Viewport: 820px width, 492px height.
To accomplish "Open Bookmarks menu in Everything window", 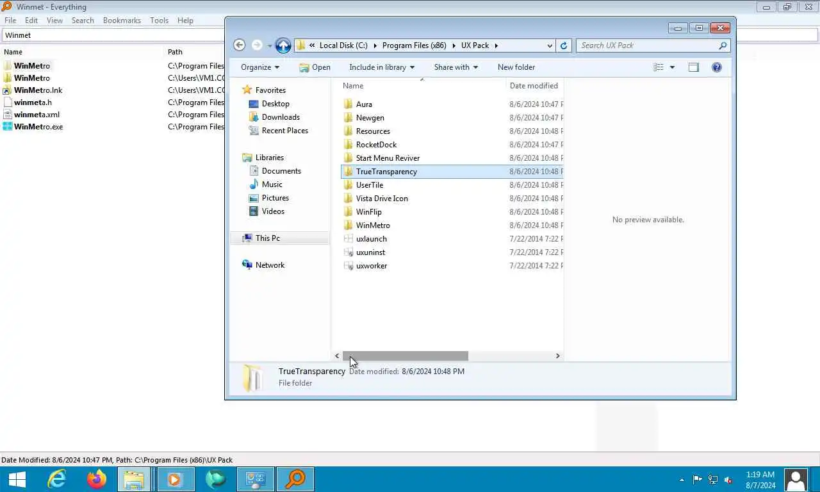I will pyautogui.click(x=122, y=20).
